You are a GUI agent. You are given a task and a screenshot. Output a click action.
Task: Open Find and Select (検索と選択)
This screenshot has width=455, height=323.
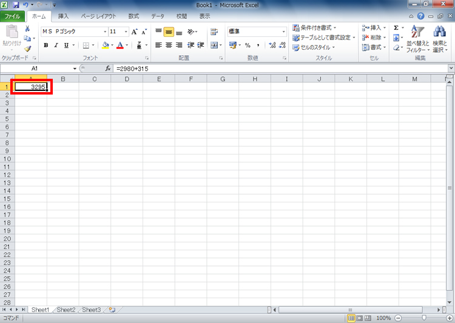point(440,39)
